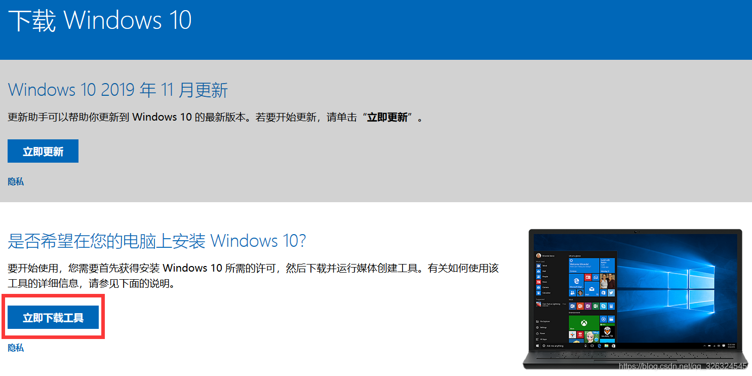Click the 是否希望在您的电脑上安装 Windows 10? heading
This screenshot has height=376, width=752.
point(157,241)
